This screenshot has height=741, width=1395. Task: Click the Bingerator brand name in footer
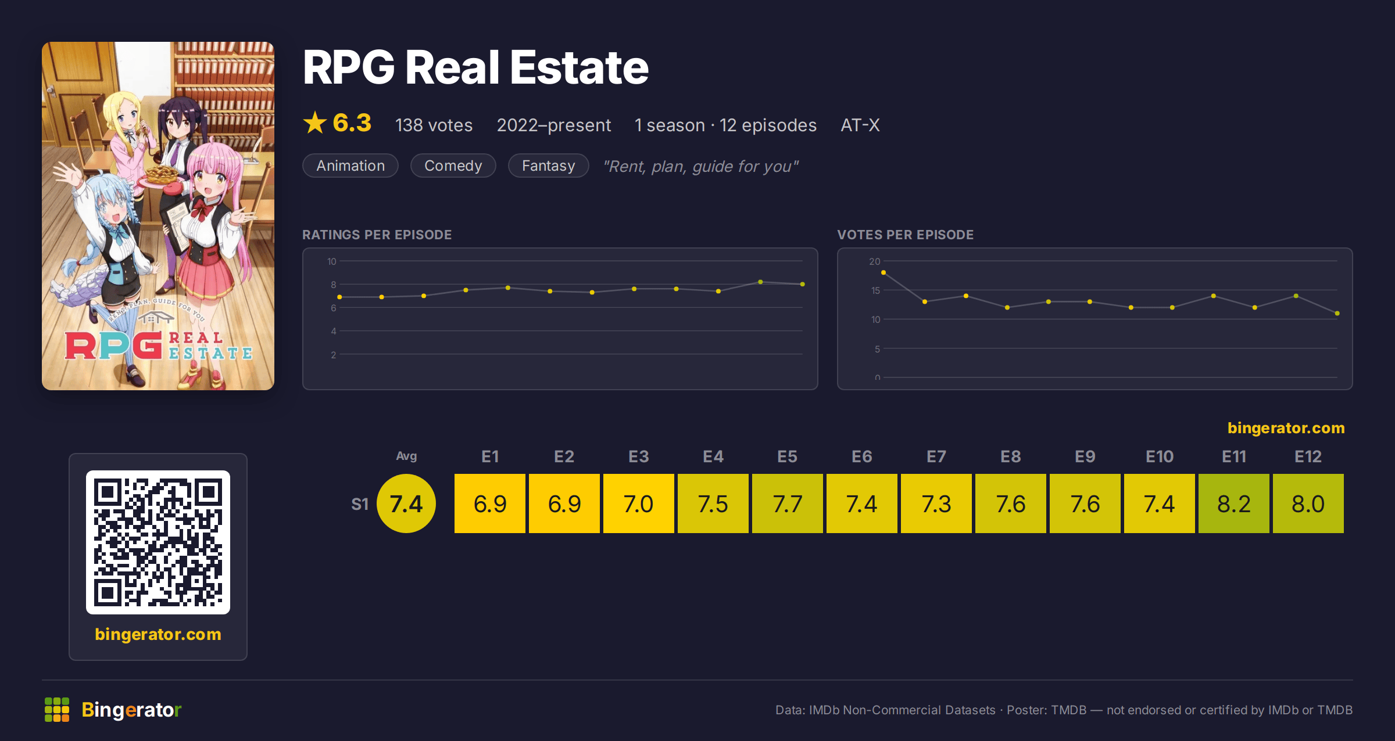[x=131, y=710]
